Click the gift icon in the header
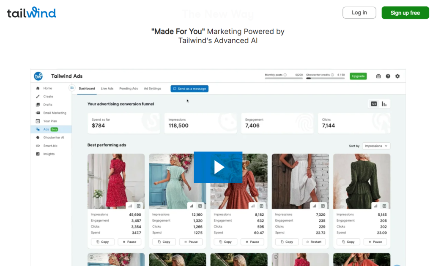Image resolution: width=433 pixels, height=266 pixels. coord(378,76)
